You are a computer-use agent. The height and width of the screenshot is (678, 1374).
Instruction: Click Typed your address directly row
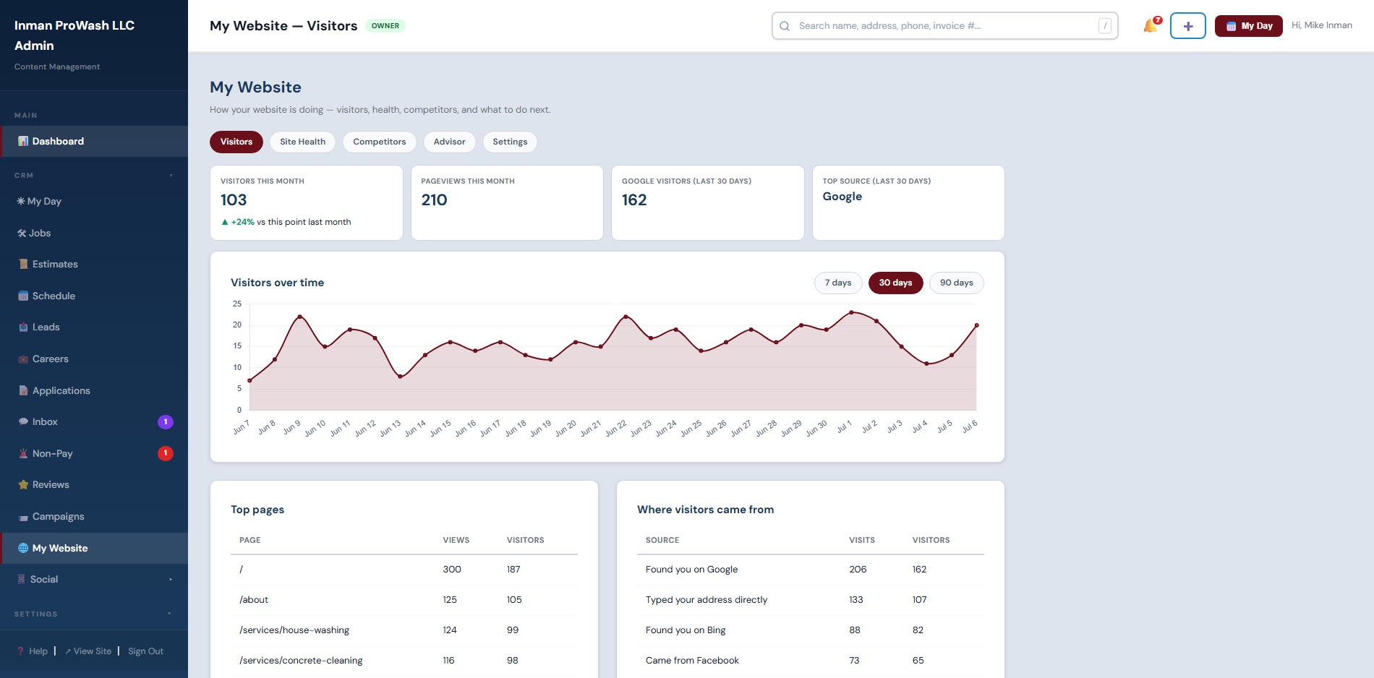pos(811,600)
